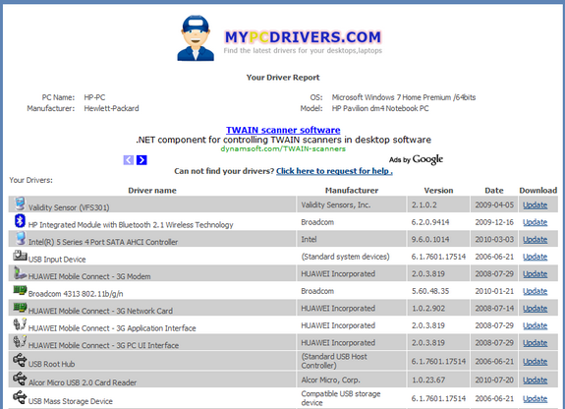Viewport: 565px width, 409px height.
Task: Select manufacturer value Hewlett-Packard
Action: click(111, 108)
